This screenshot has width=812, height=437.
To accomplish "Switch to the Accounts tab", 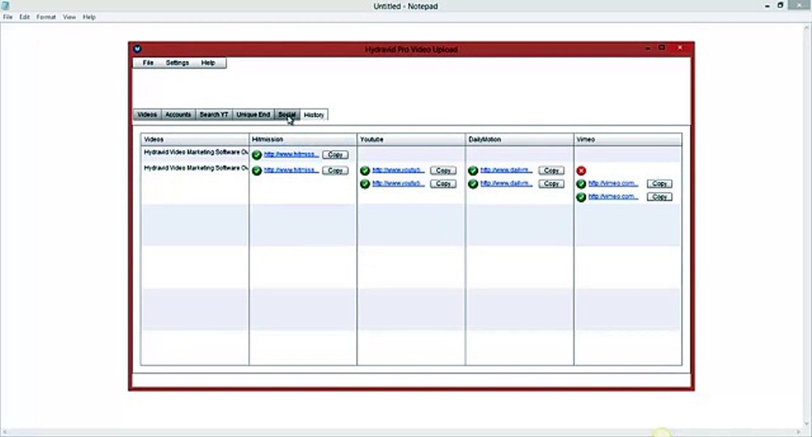I will pos(178,115).
